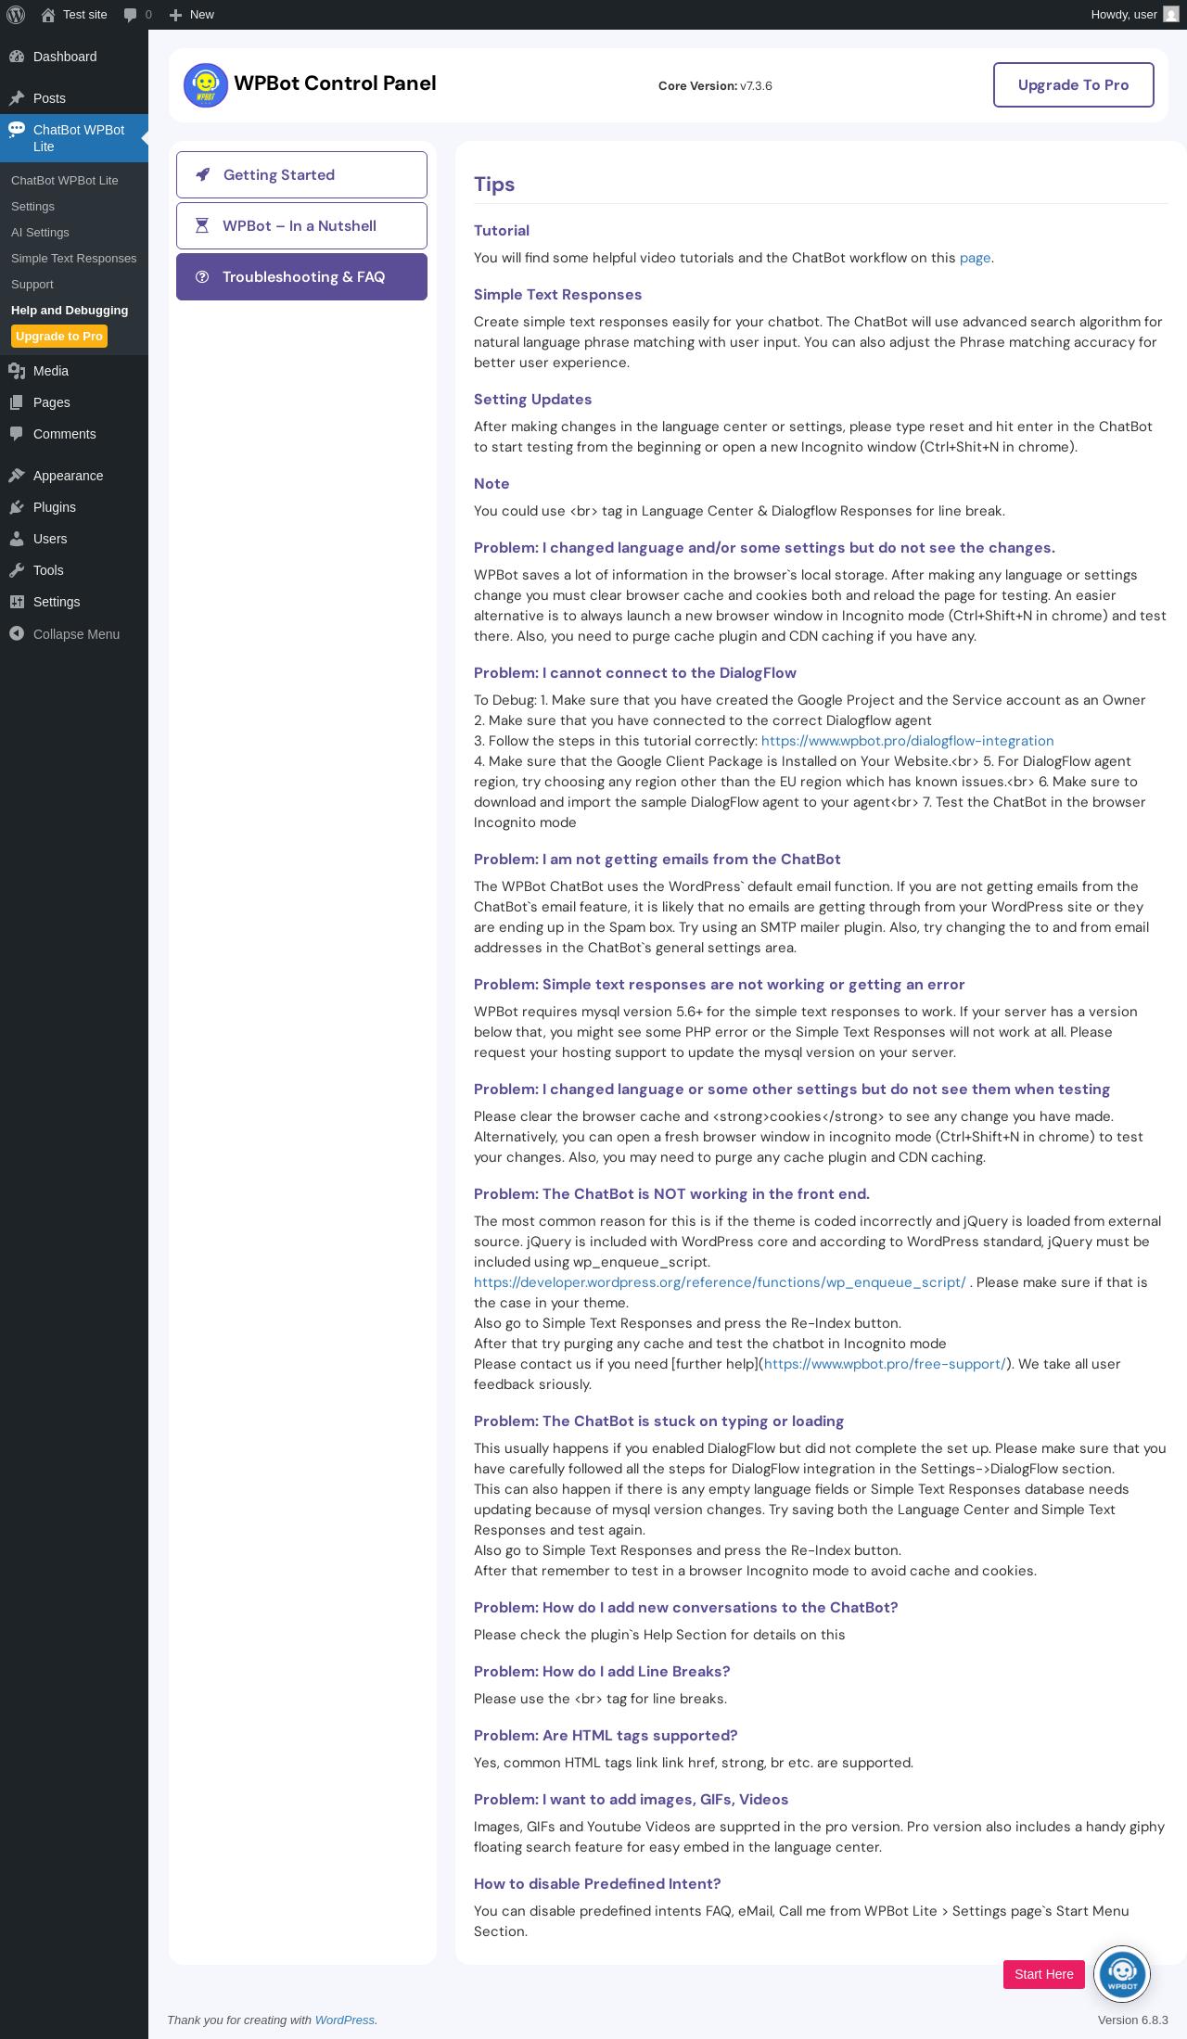
Task: Click the Tips heading
Action: coord(494,185)
